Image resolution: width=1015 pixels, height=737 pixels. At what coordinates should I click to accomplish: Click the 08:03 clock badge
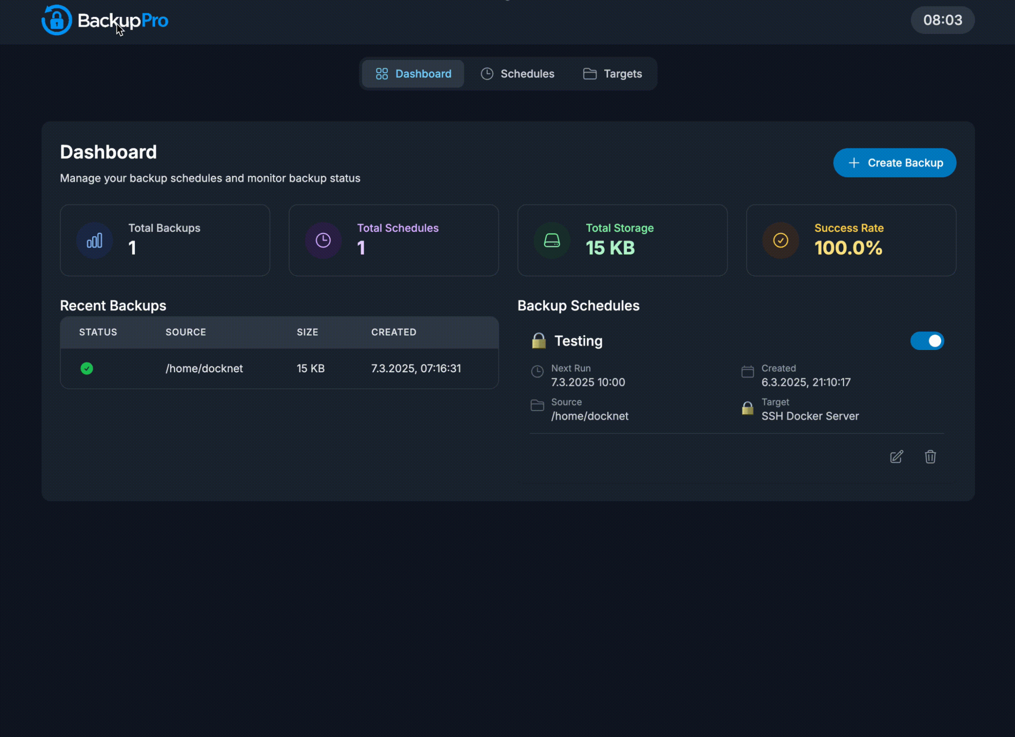(x=942, y=20)
